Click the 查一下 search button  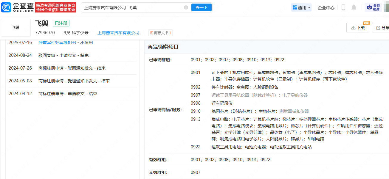(x=201, y=7)
